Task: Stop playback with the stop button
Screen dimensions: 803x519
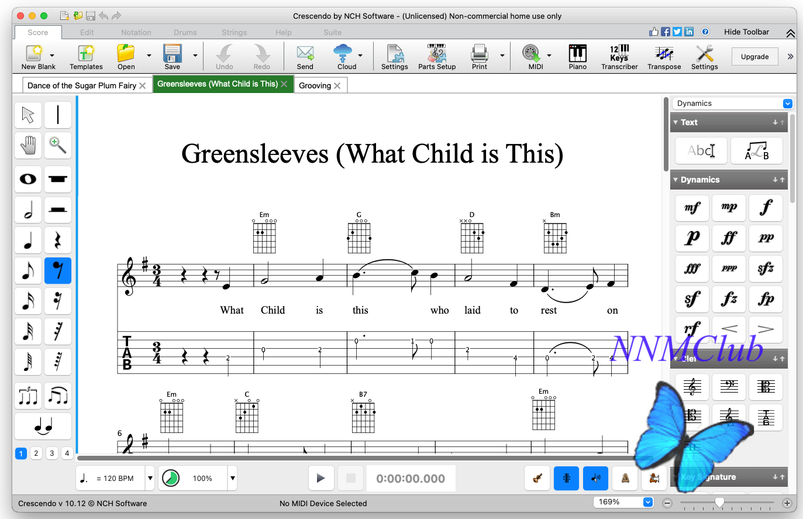Action: [351, 478]
